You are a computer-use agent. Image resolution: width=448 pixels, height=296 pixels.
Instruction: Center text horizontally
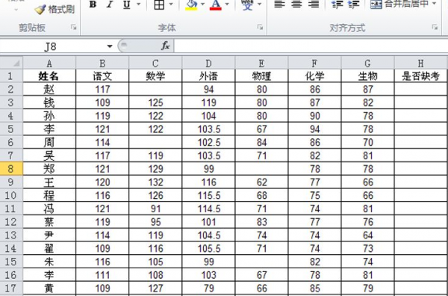tap(296, 4)
